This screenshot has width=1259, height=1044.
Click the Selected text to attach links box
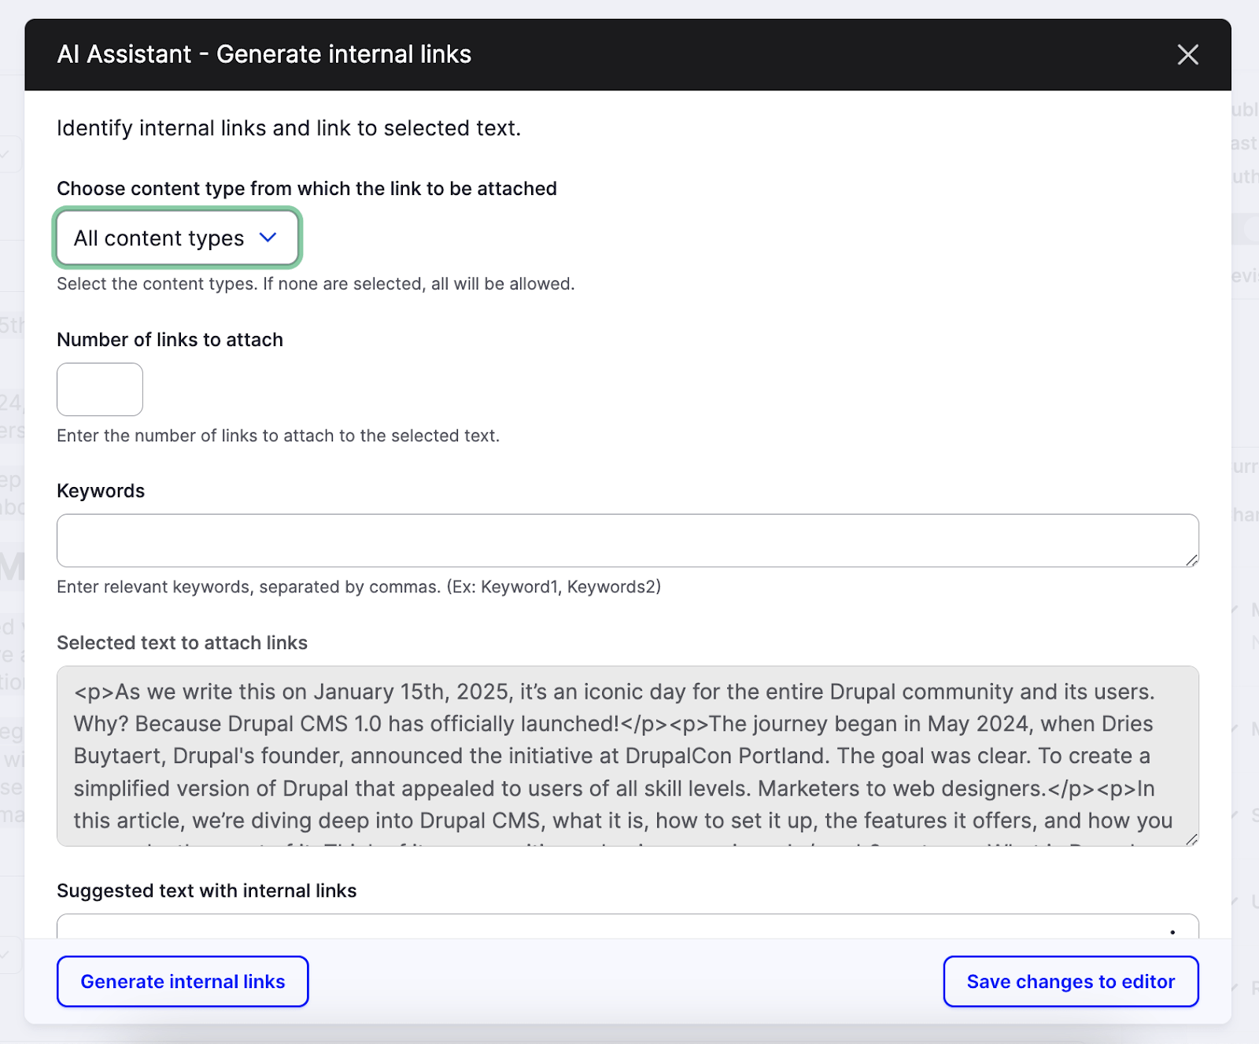[x=626, y=755]
